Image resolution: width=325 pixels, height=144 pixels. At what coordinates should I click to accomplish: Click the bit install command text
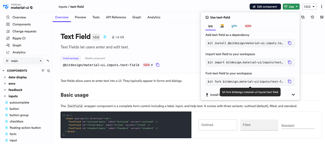pyautogui.click(x=245, y=43)
